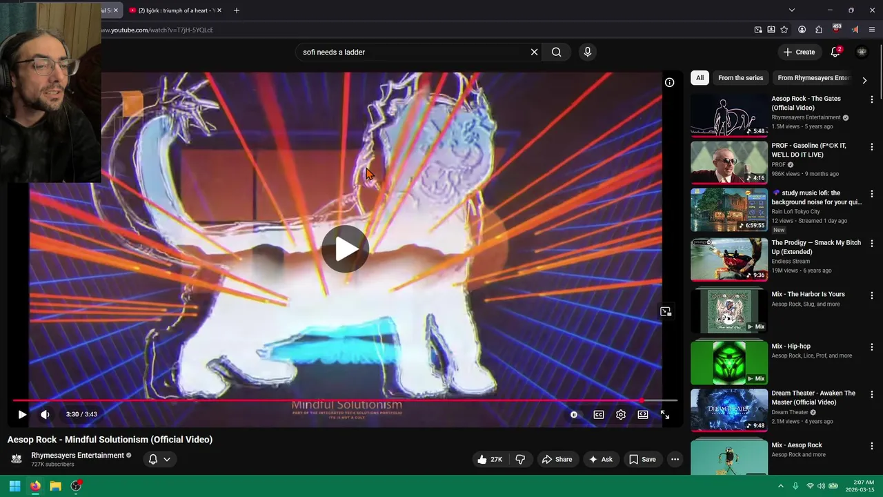The height and width of the screenshot is (497, 883).
Task: Like the video (27K thumbs up)
Action: (490, 459)
